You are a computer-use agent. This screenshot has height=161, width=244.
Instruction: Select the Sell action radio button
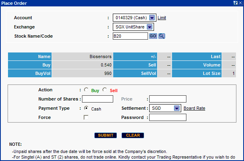(104, 90)
